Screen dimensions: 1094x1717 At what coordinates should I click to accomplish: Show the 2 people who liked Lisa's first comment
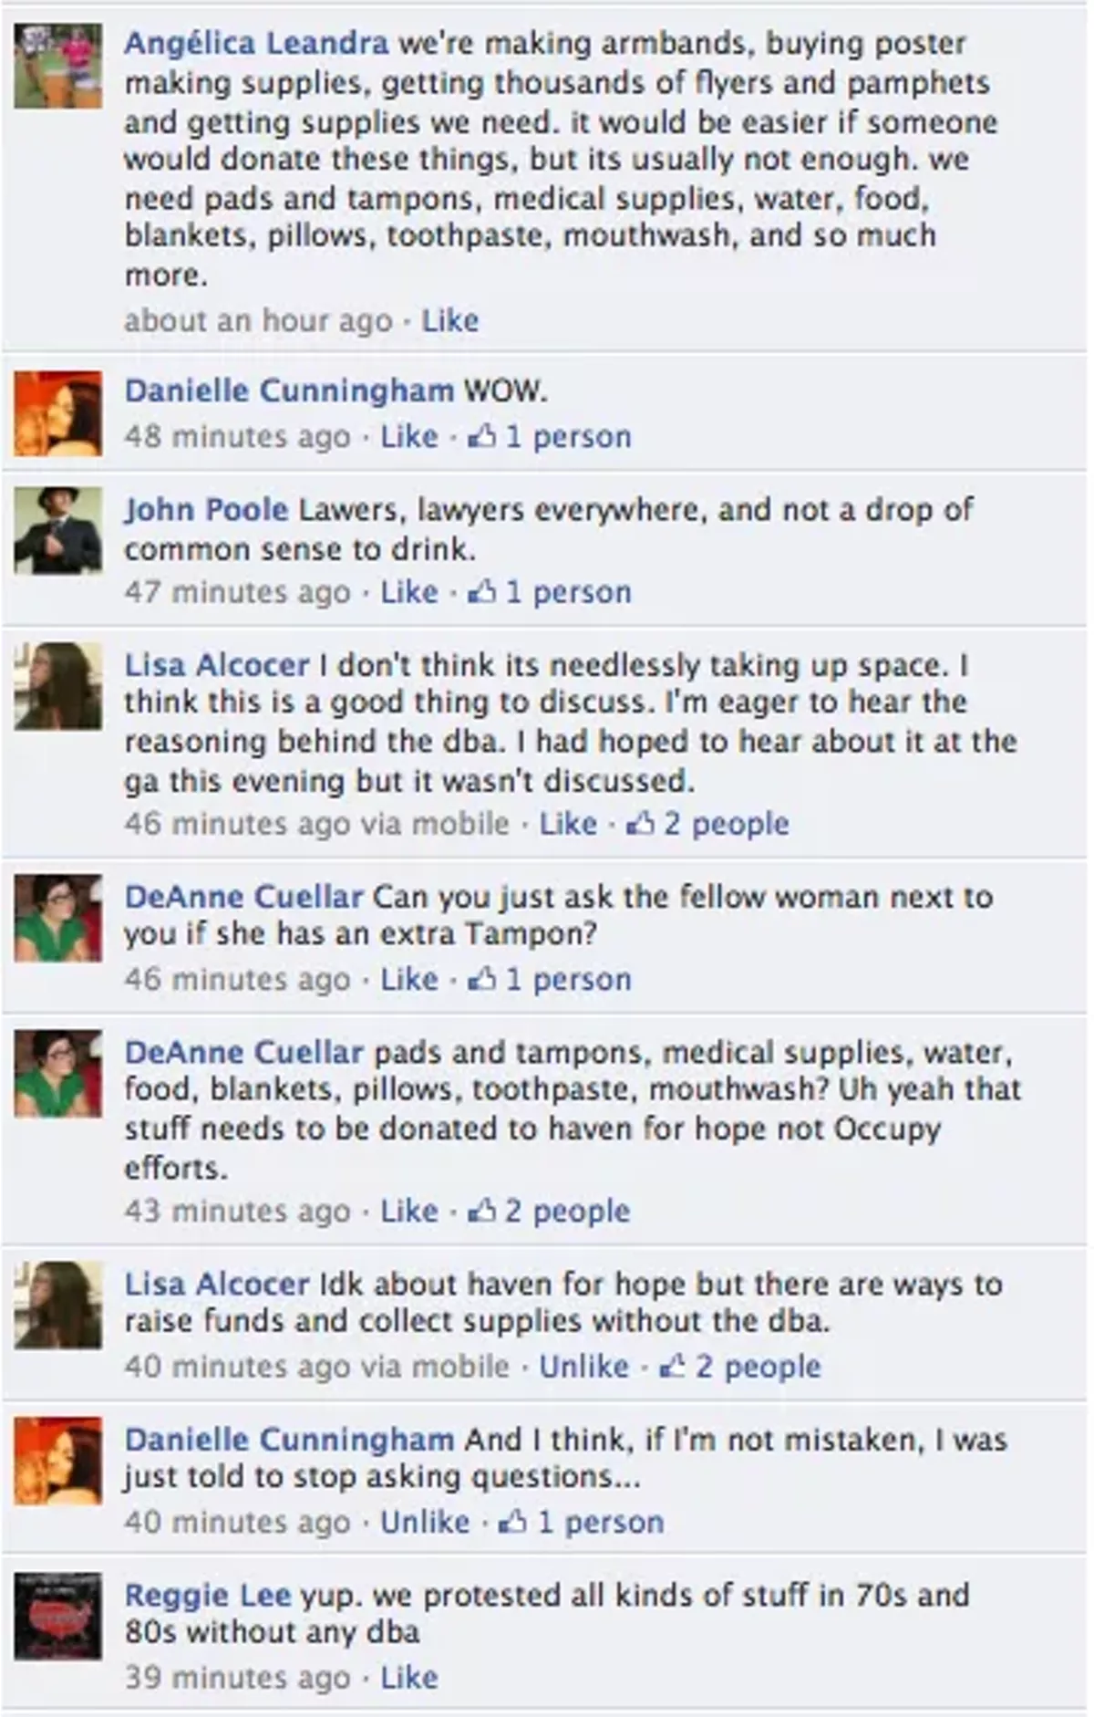[x=726, y=824]
